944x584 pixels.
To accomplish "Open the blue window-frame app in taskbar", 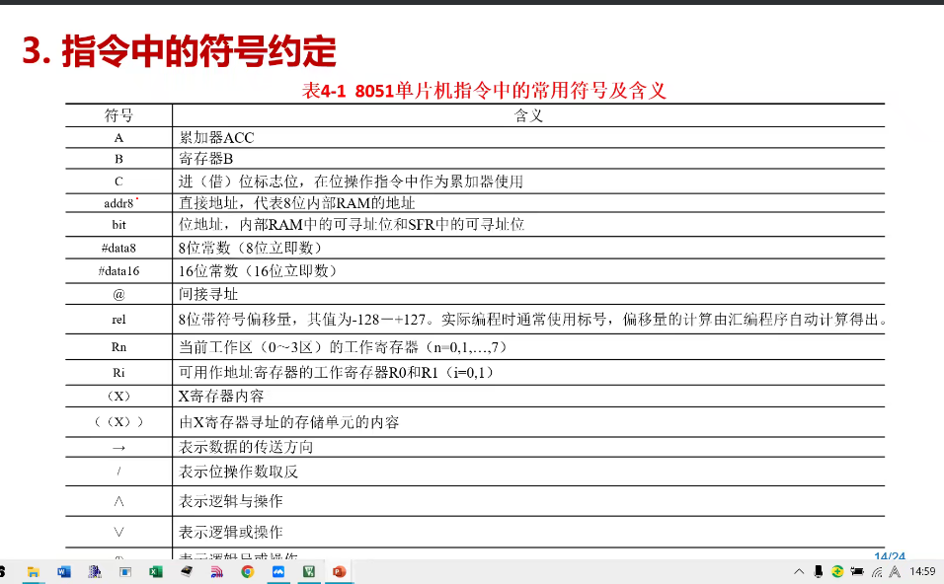I will coord(125,572).
